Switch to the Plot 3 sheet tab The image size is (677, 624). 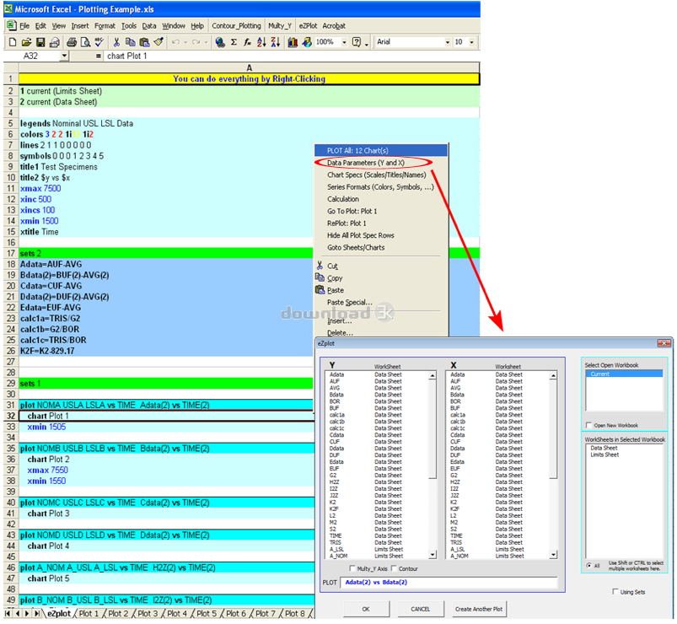click(x=148, y=614)
